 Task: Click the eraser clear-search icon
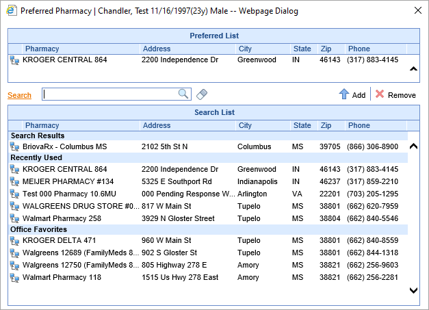202,94
